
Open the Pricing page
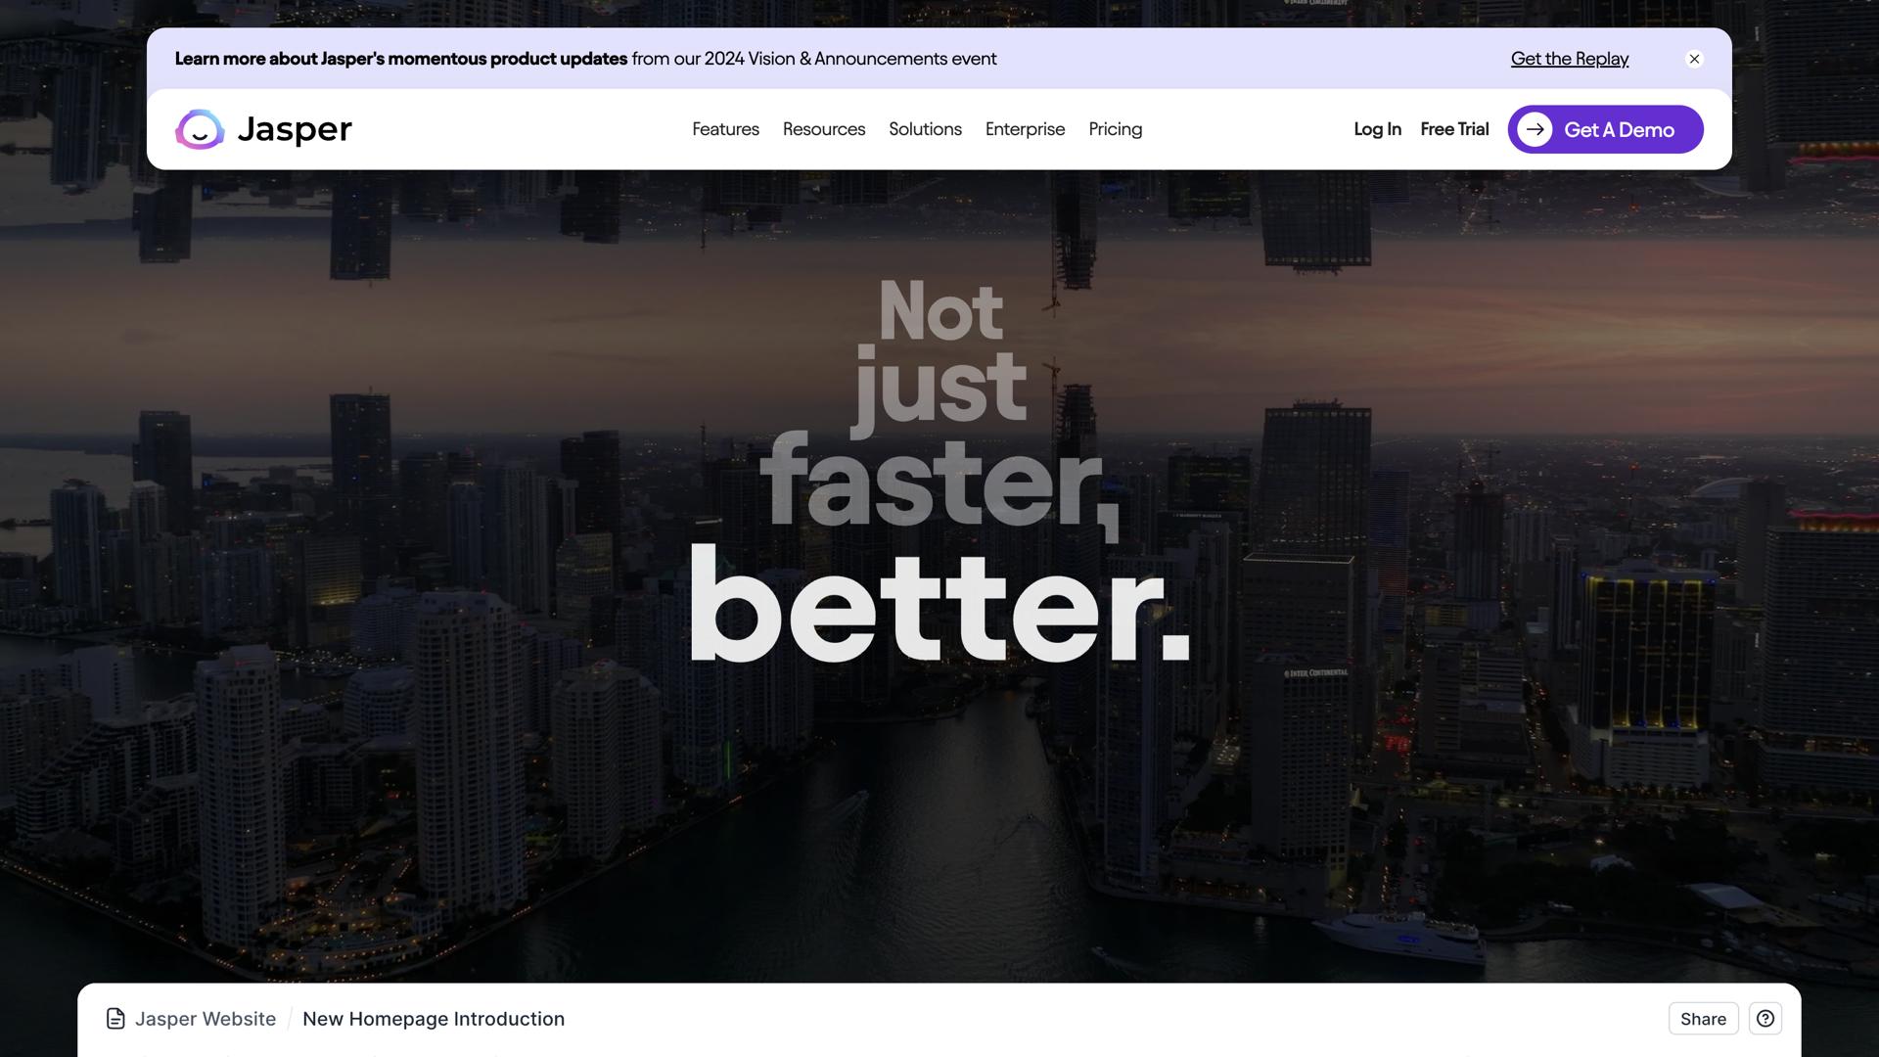click(x=1115, y=129)
